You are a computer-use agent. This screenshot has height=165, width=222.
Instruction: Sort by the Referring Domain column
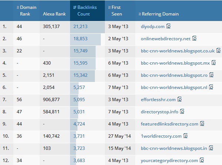[159, 14]
